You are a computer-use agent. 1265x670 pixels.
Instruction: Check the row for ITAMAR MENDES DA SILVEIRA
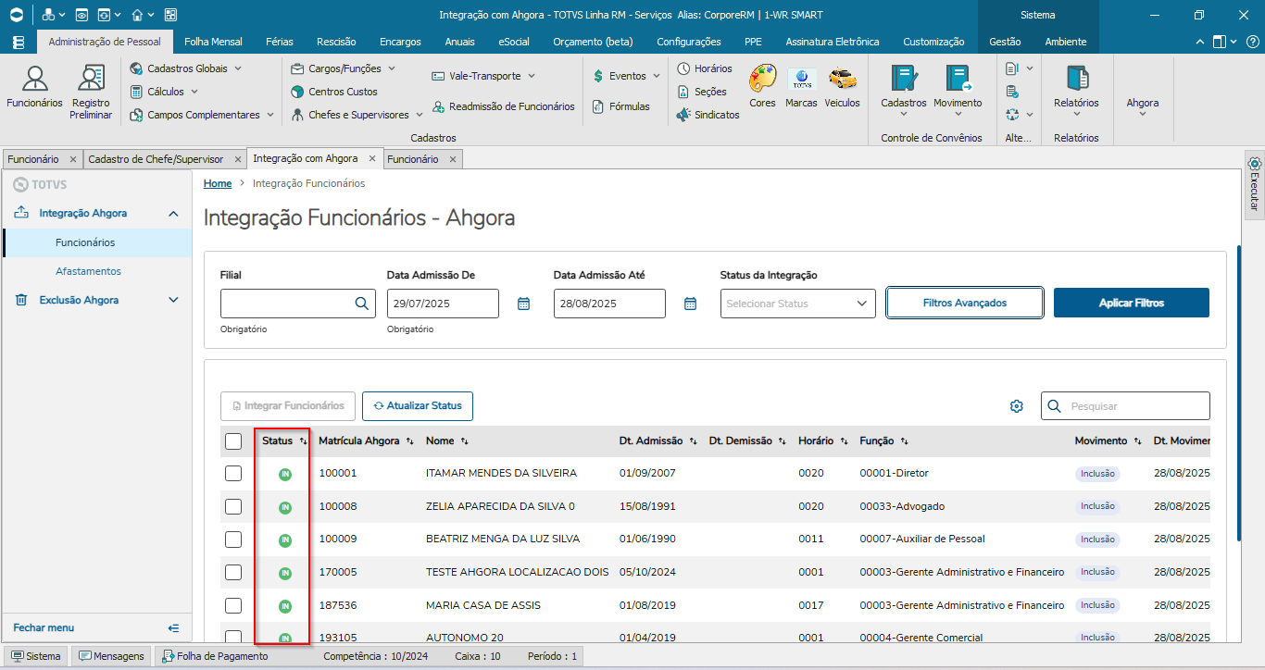pos(233,474)
